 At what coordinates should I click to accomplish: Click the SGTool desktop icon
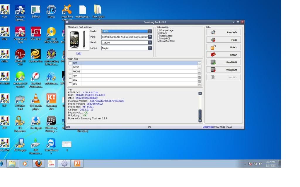click(36, 11)
